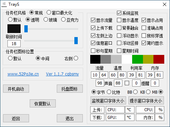This screenshot has width=170, height=127.
Task: Pick the green color swatch
Action: tap(138, 59)
